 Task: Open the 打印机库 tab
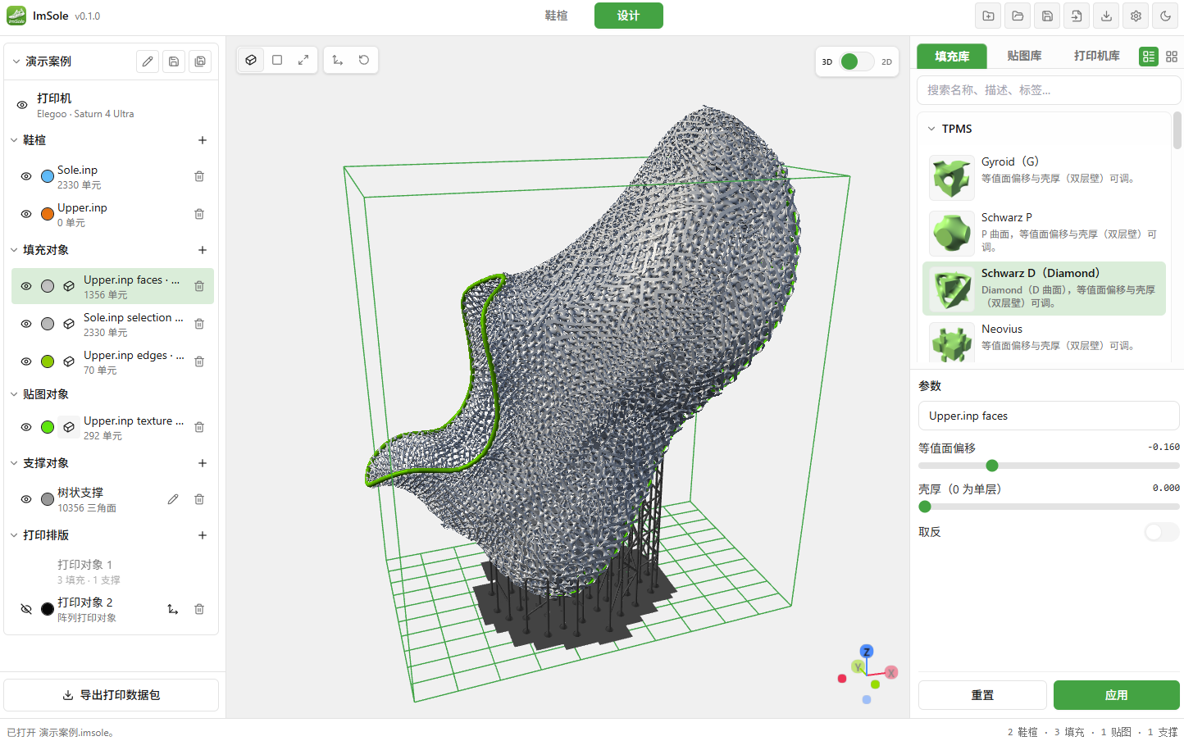tap(1096, 56)
